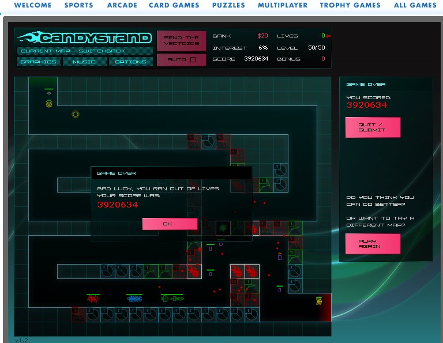This screenshot has width=443, height=343.
Task: Open the Trophy Games menu item
Action: (x=350, y=5)
